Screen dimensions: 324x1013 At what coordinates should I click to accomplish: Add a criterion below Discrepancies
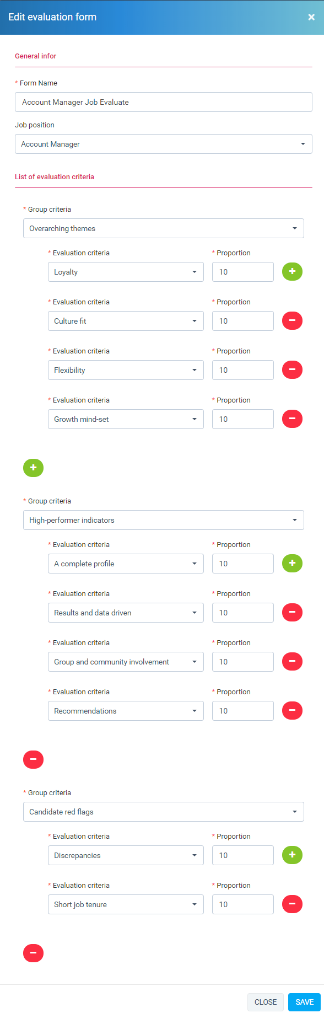click(292, 855)
